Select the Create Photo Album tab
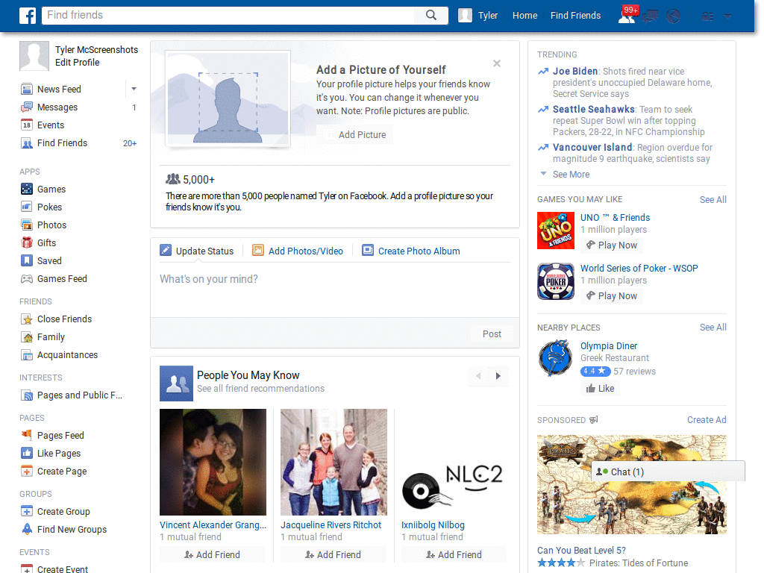This screenshot has width=764, height=573. click(x=411, y=251)
